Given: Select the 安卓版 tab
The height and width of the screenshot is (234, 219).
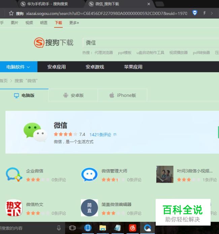Looking at the screenshot, I should (73, 95).
